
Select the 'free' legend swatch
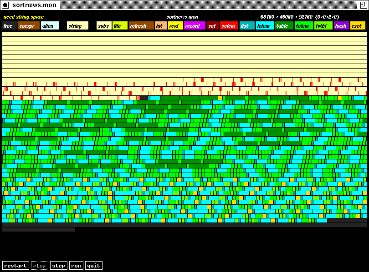10,26
